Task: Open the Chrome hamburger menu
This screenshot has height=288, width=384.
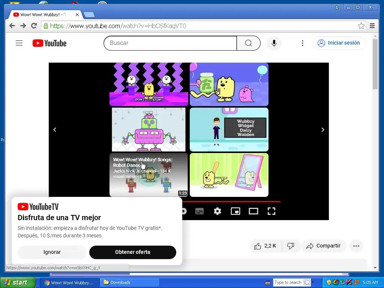Action: 372,26
